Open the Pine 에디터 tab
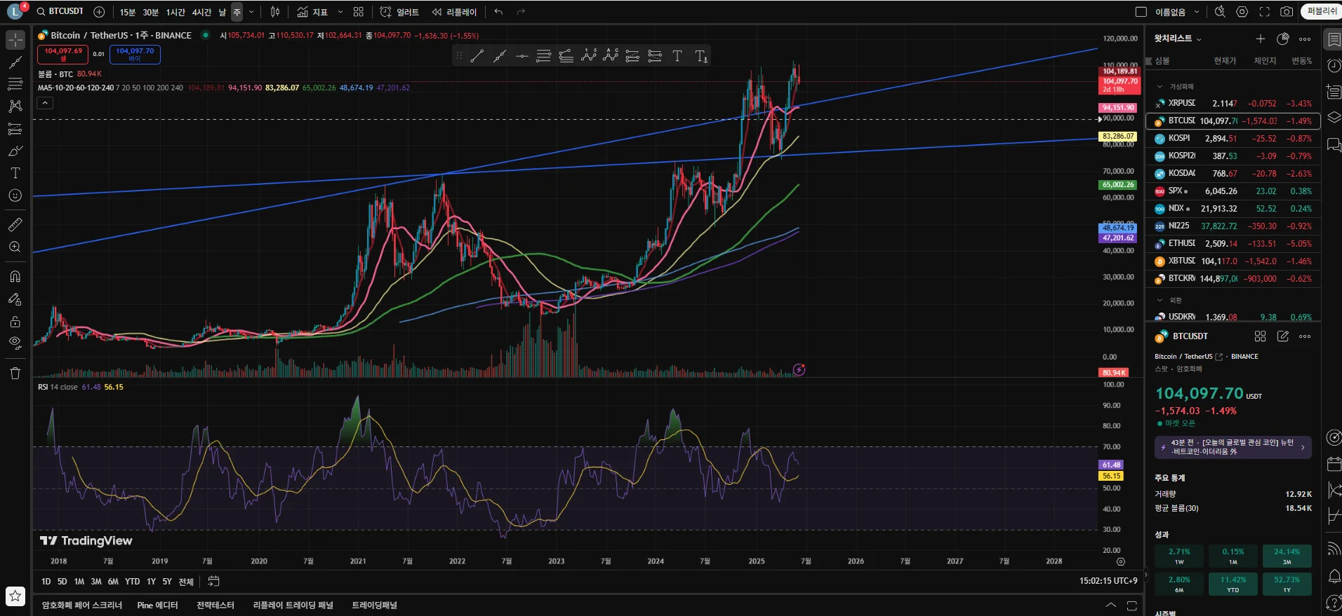Screen dimensions: 1342x616 158,605
